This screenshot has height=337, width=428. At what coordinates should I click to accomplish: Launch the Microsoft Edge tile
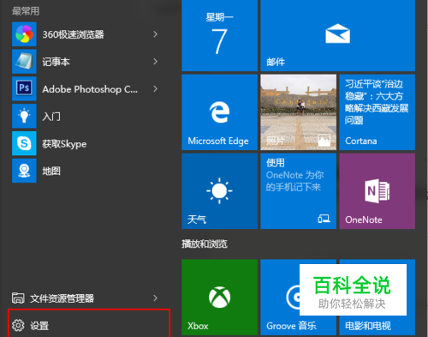pyautogui.click(x=219, y=112)
